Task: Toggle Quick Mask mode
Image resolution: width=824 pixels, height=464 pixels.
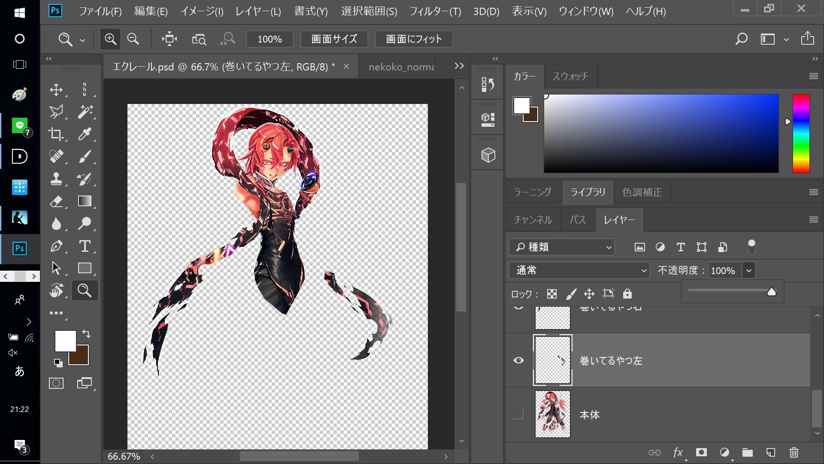Action: 56,383
